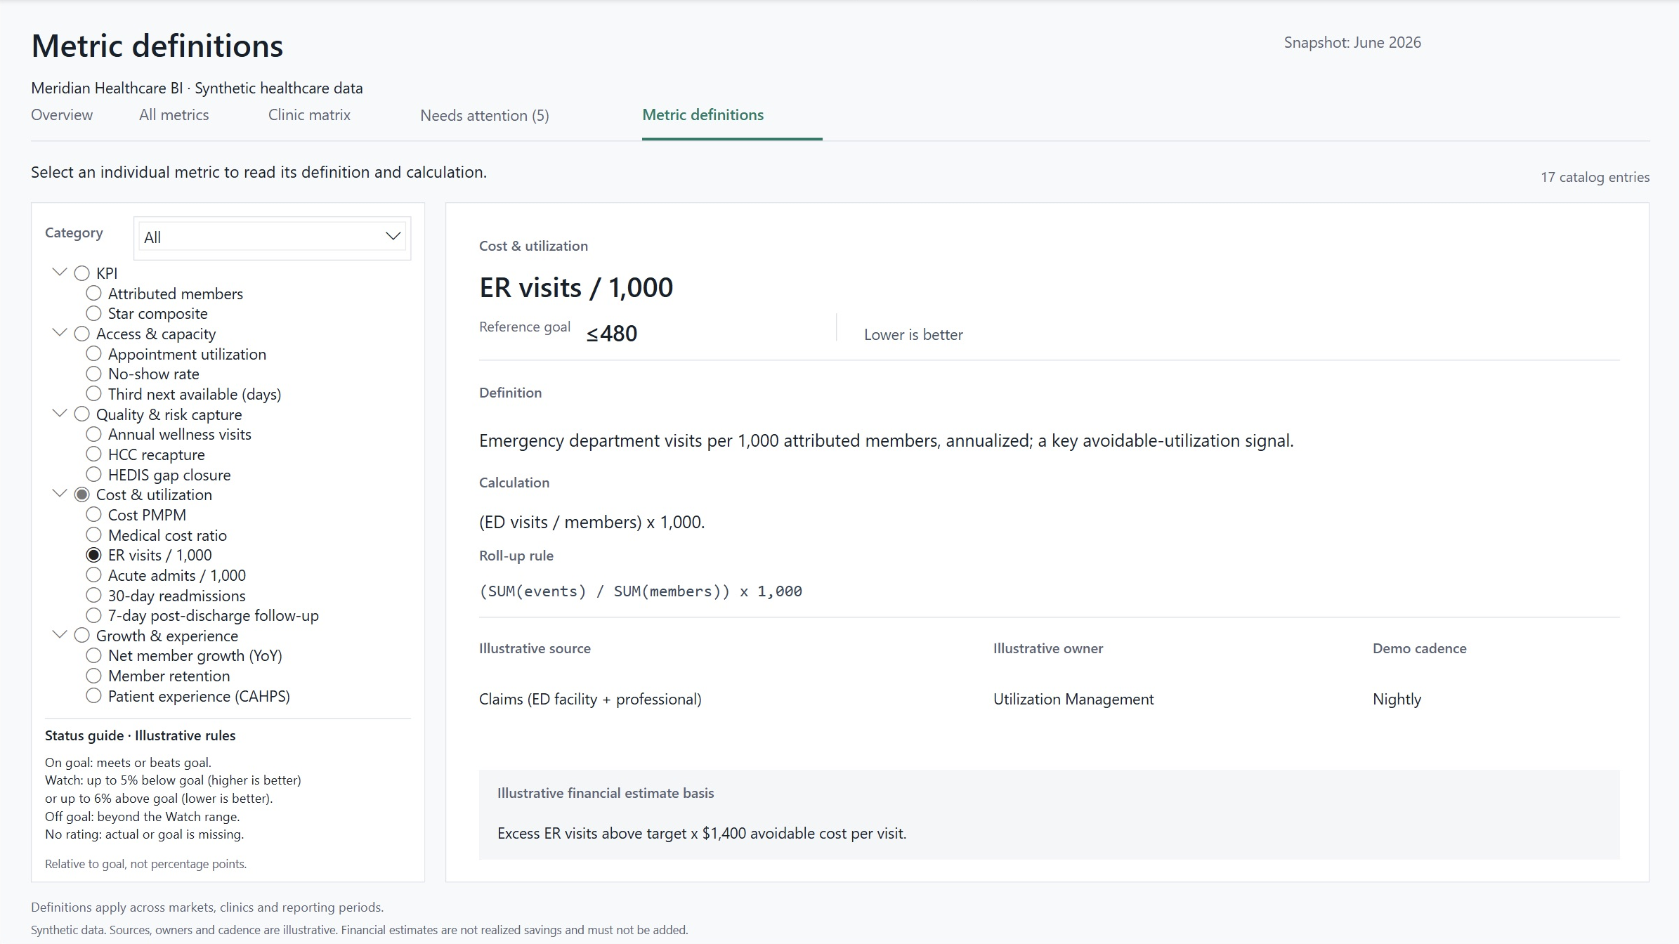Click the Metric definitions tab
The height and width of the screenshot is (944, 1679).
[x=703, y=115]
